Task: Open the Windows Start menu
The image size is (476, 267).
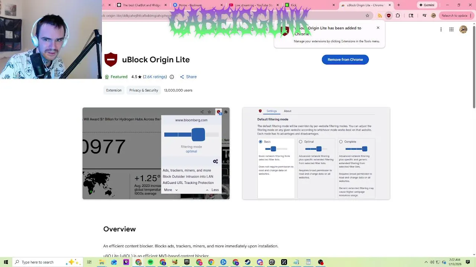Action: (x=6, y=262)
